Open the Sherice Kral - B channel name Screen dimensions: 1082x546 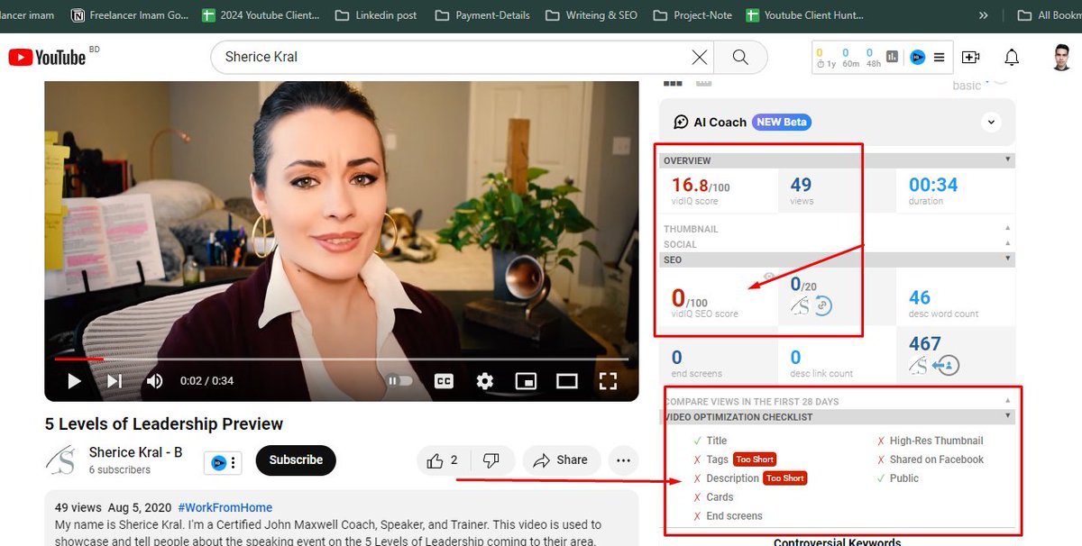click(x=135, y=451)
